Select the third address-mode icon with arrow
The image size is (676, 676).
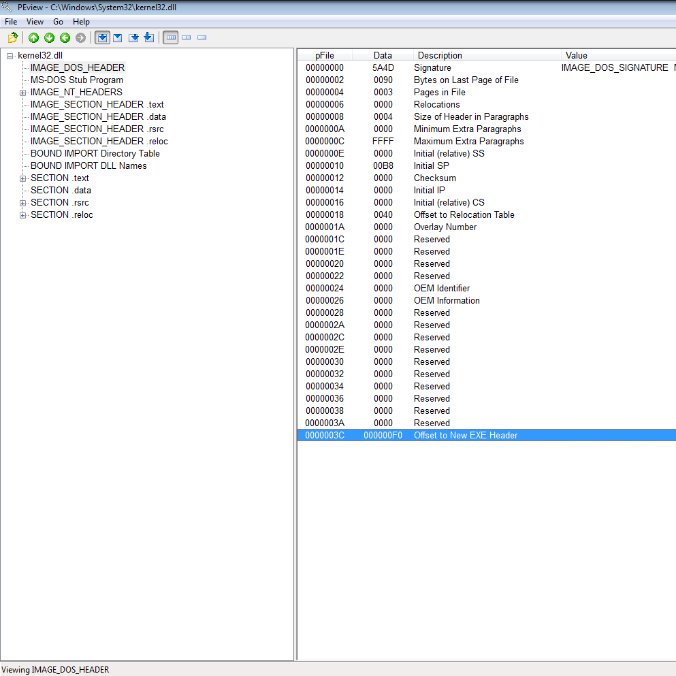133,38
